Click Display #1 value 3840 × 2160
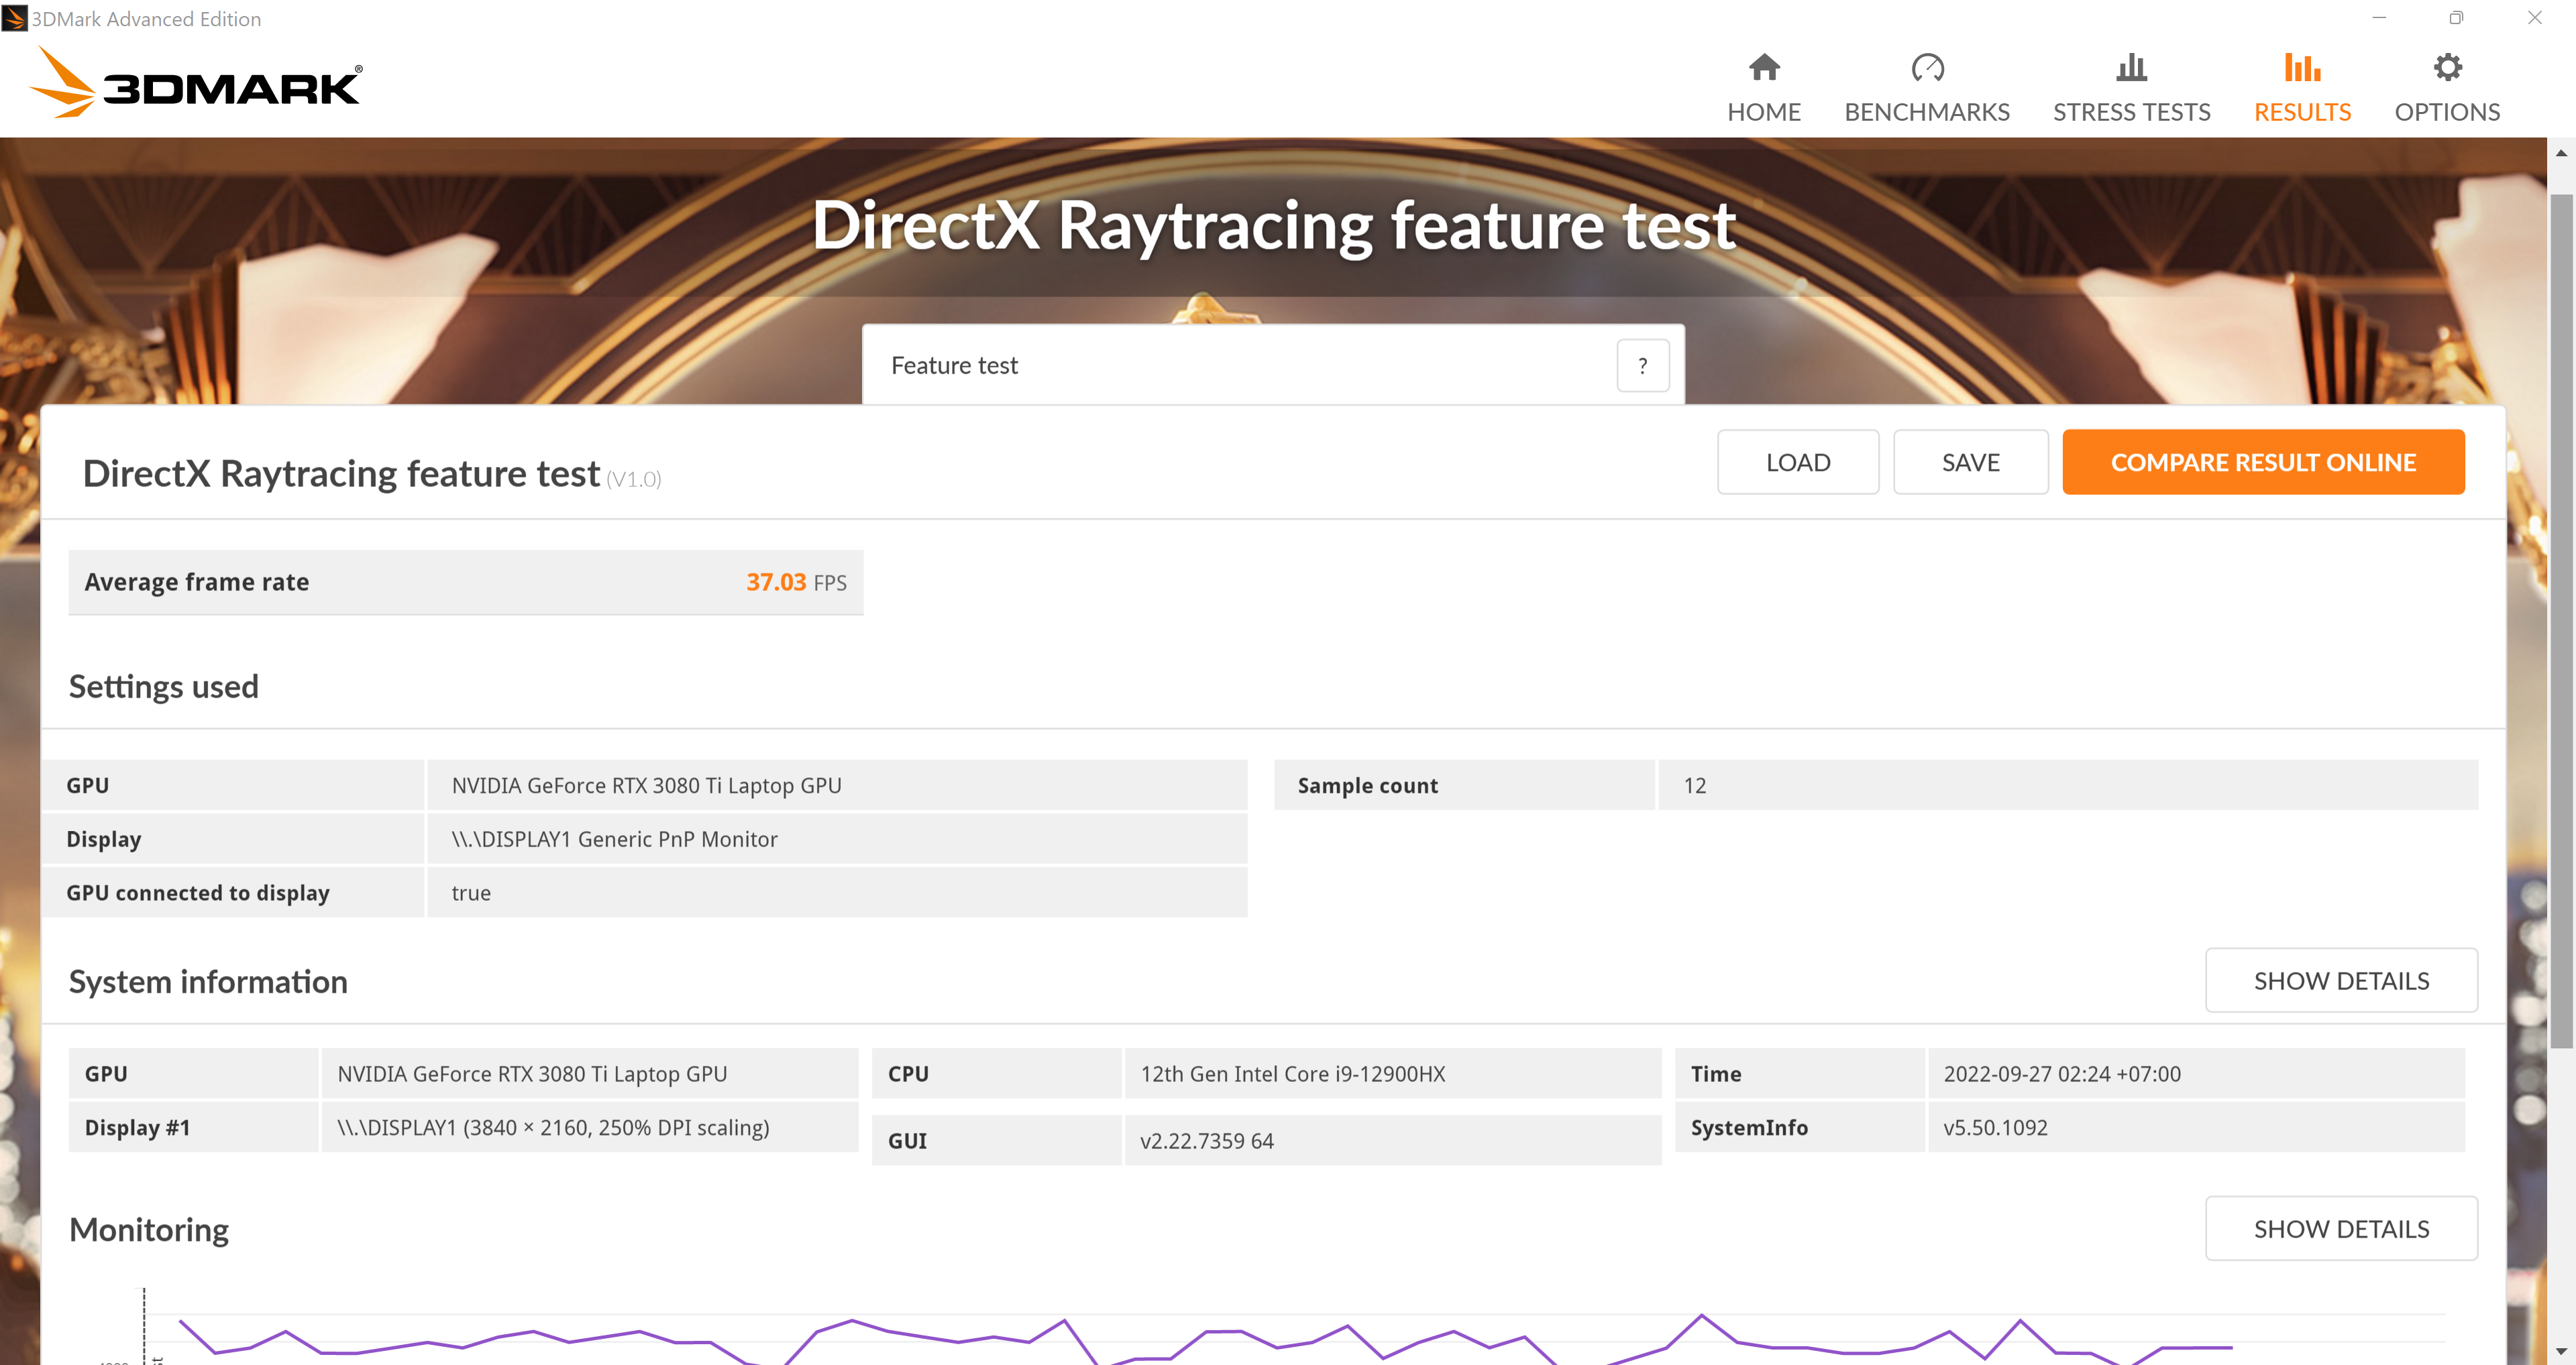2576x1365 pixels. point(553,1128)
